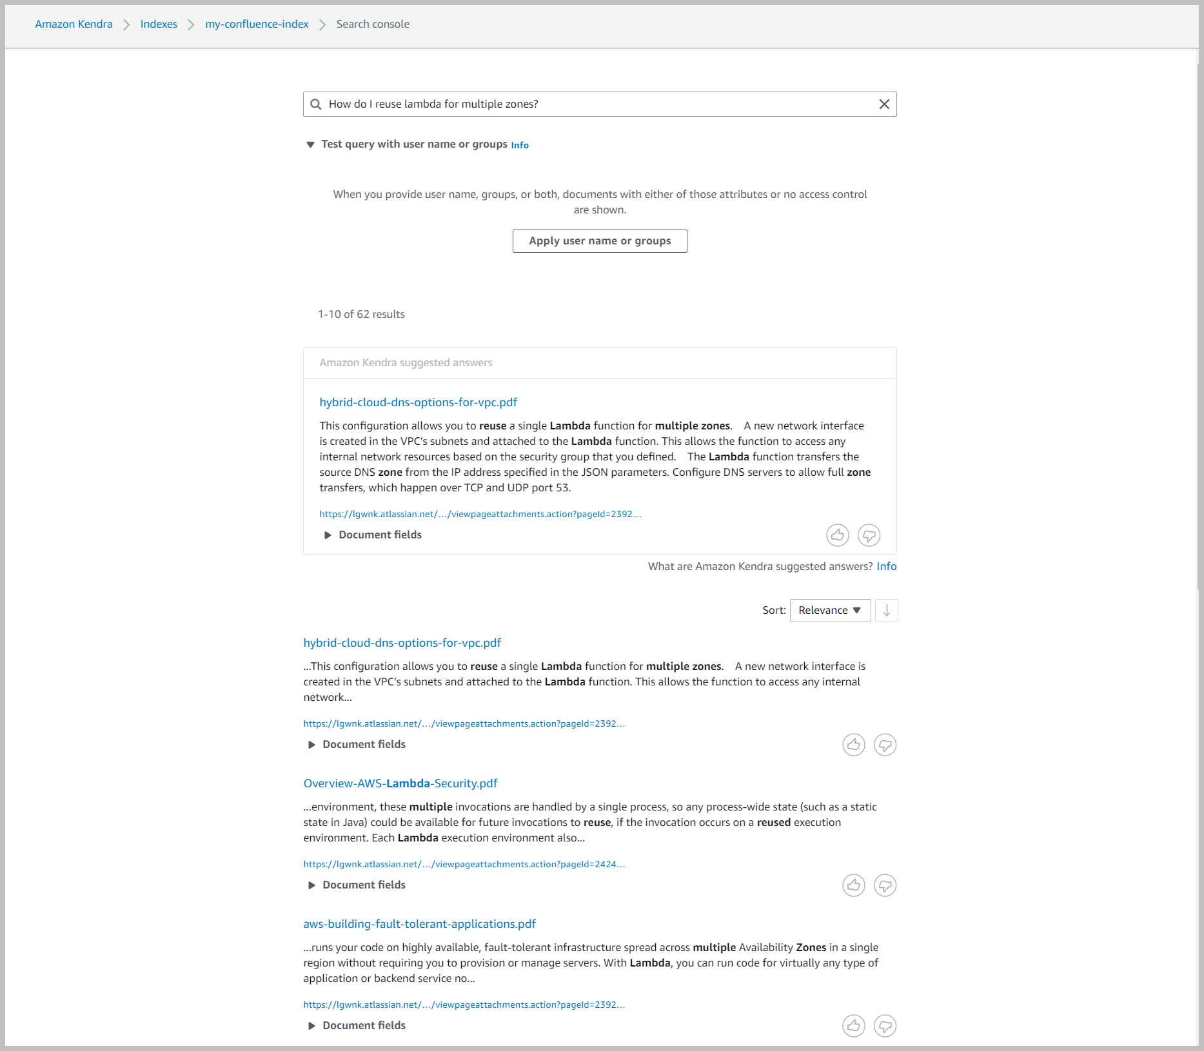This screenshot has width=1204, height=1051.
Task: Thumbs up the aws-building-fault-tolerant result
Action: click(854, 1026)
